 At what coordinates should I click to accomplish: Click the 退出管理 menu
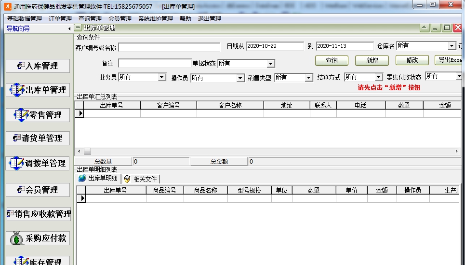point(210,19)
